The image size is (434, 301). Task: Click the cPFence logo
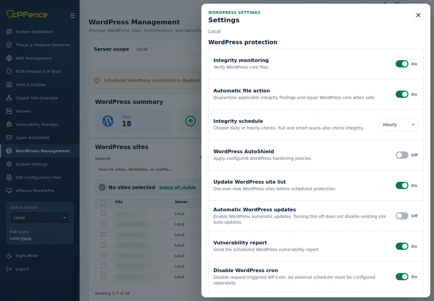[x=27, y=14]
